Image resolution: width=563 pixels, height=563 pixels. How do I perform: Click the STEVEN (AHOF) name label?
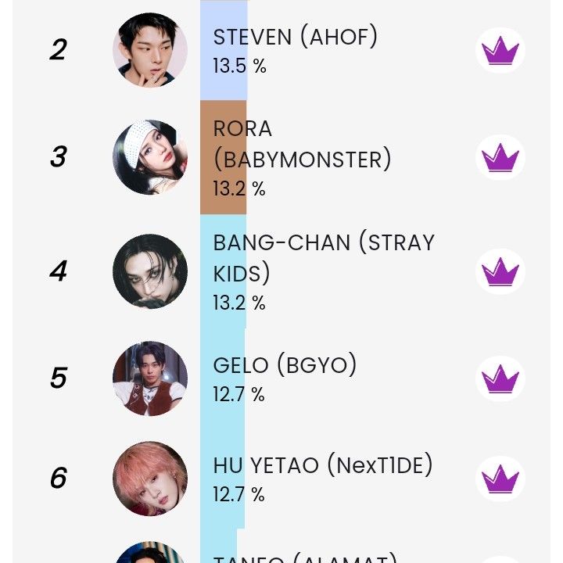(296, 37)
